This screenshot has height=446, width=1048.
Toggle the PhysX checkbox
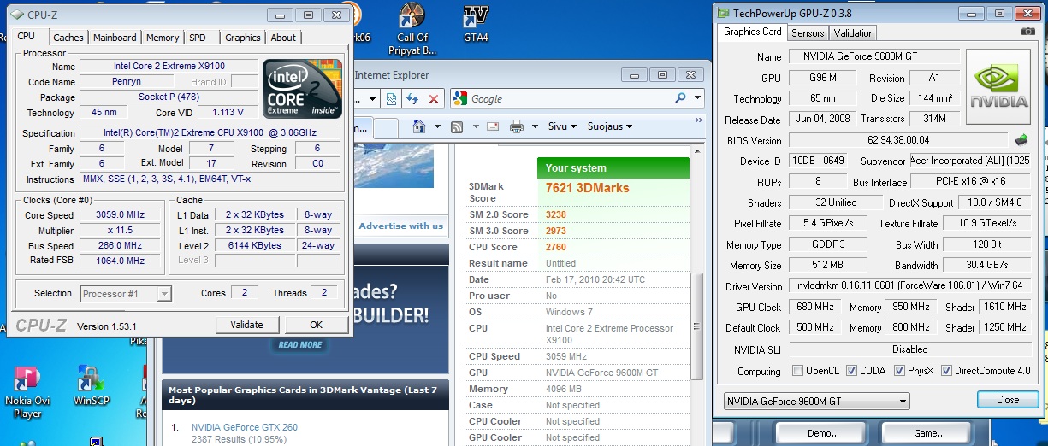click(x=900, y=371)
